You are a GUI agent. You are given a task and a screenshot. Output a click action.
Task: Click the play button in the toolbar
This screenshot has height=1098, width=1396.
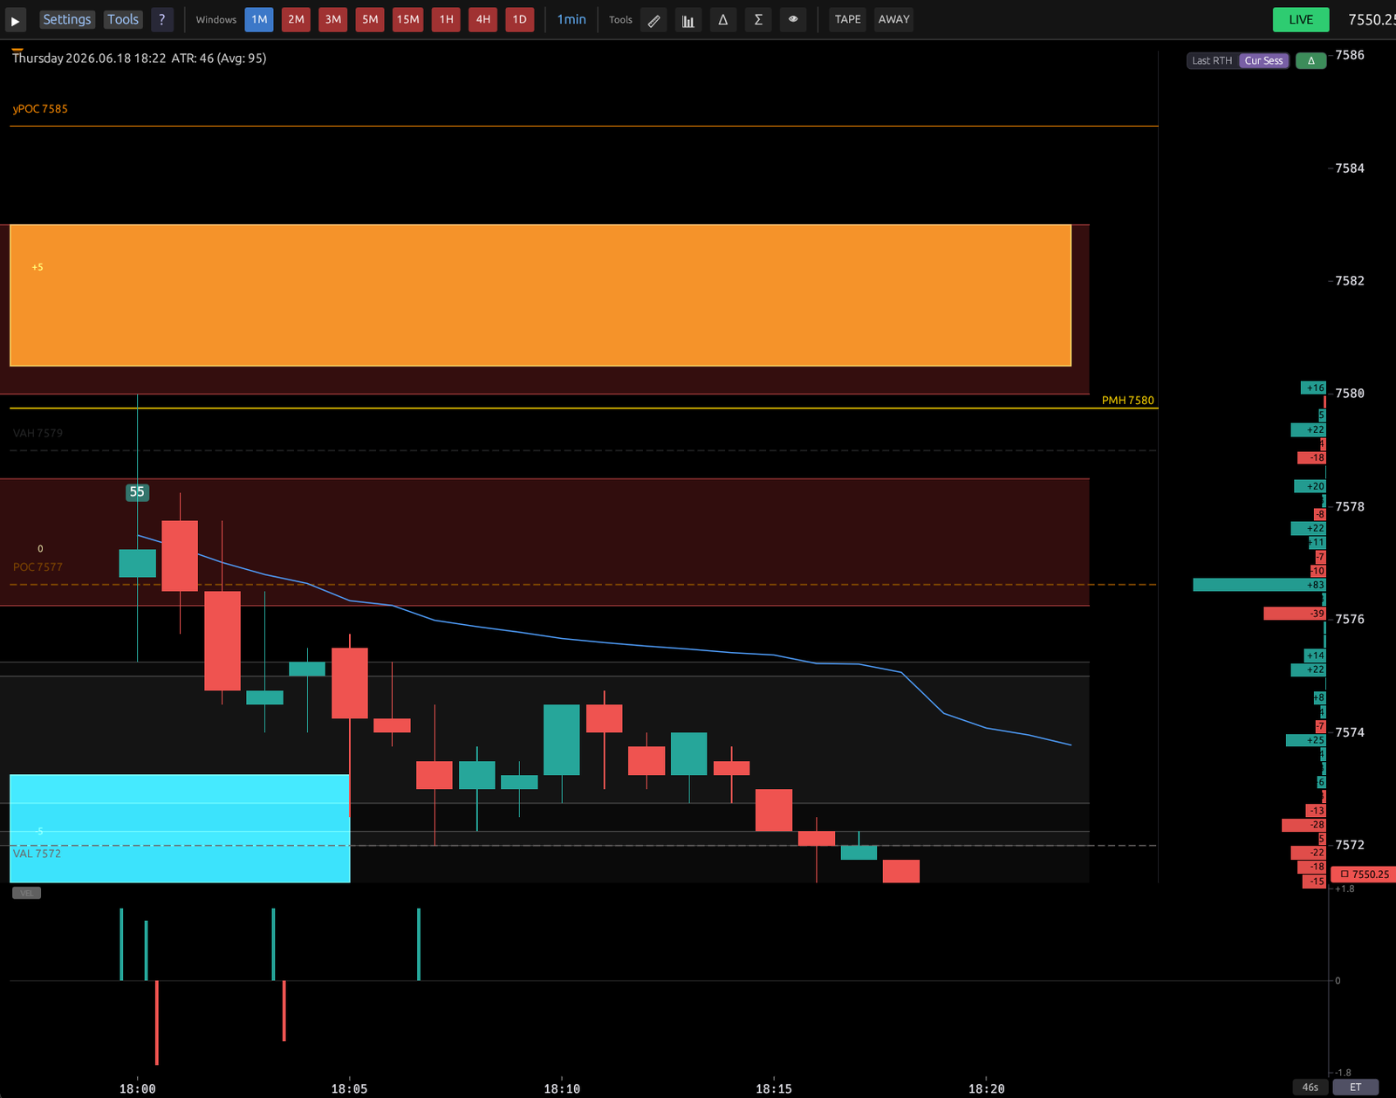15,19
